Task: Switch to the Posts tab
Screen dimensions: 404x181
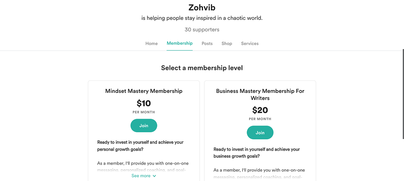Action: tap(207, 43)
